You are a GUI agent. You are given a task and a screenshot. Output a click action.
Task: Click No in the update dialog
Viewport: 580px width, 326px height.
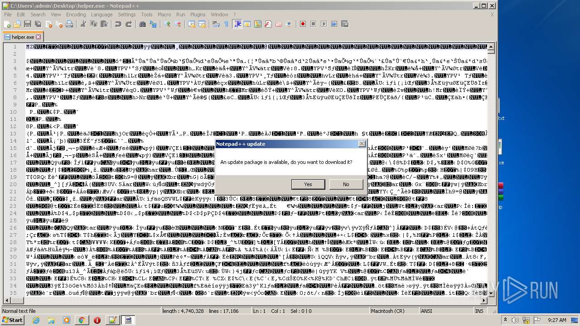point(346,184)
